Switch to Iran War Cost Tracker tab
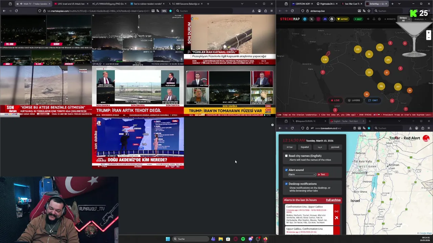 coord(352,4)
